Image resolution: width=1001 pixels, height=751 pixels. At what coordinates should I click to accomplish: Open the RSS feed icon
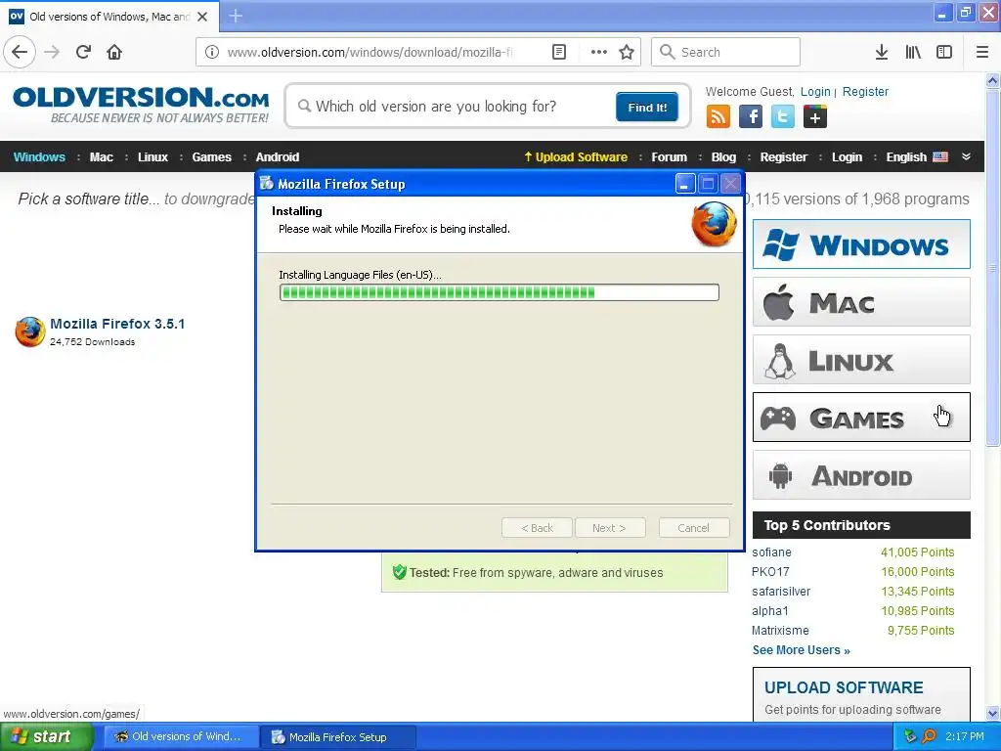718,117
